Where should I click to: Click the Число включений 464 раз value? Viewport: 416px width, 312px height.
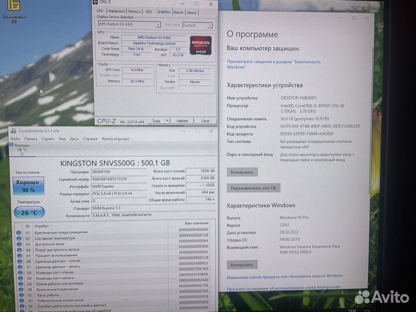pyautogui.click(x=200, y=192)
